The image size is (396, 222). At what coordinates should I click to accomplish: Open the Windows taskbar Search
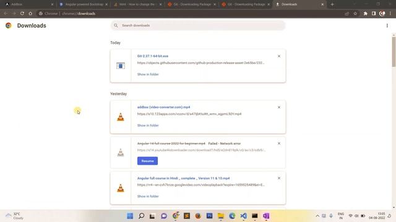tap(142, 216)
